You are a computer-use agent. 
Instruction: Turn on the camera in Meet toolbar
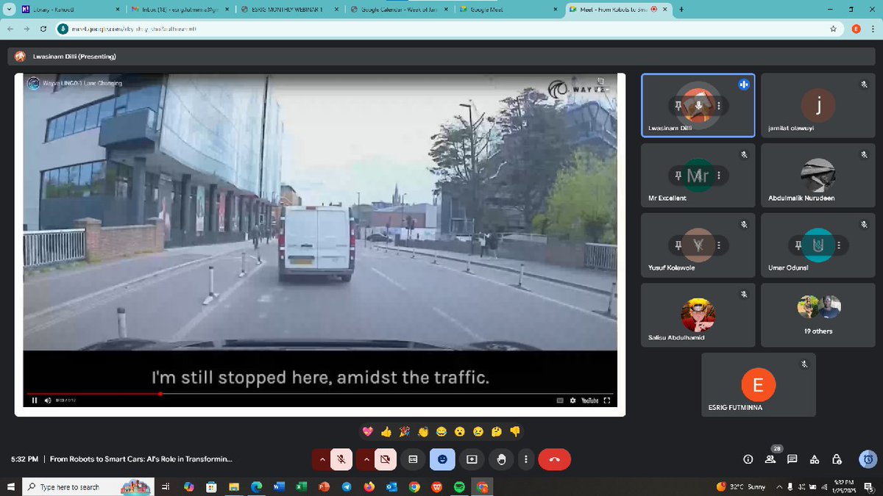(384, 459)
